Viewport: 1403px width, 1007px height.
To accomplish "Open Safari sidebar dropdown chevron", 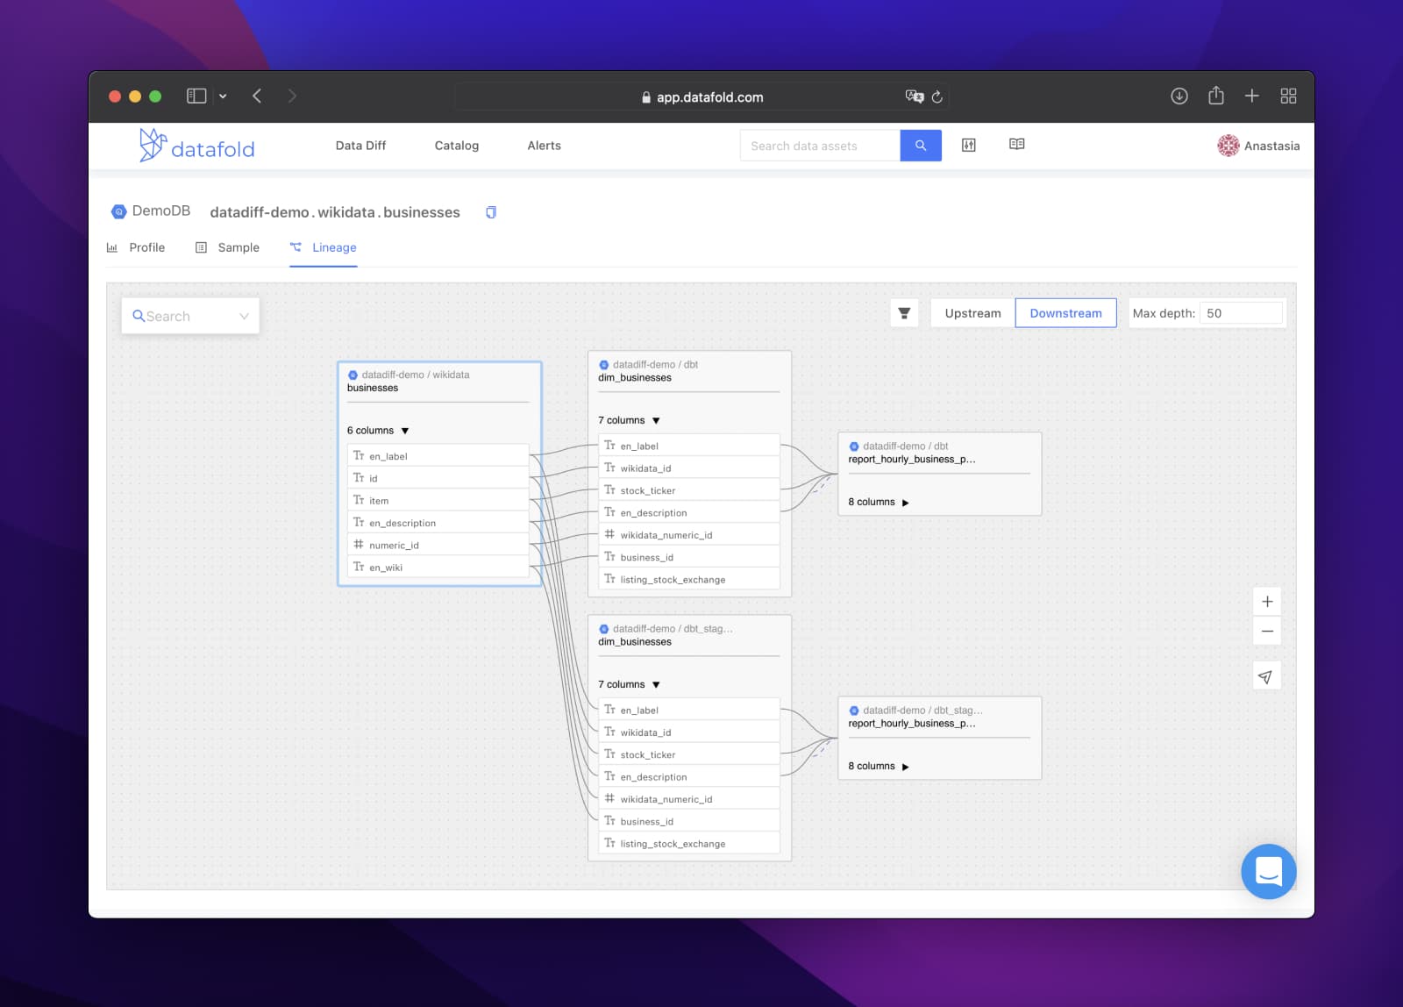I will 223,96.
